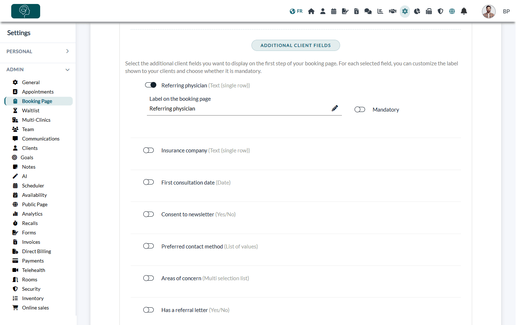
Task: Enable the First consultation date field
Action: (x=148, y=182)
